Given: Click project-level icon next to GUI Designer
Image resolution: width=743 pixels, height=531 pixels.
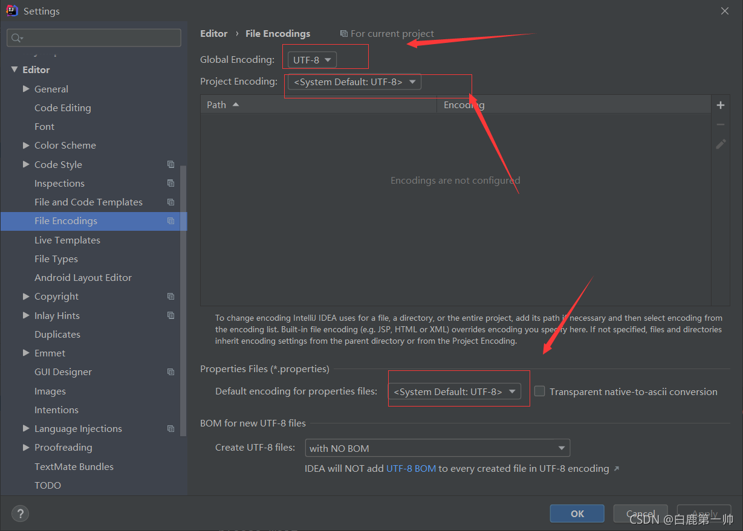Looking at the screenshot, I should tap(171, 372).
